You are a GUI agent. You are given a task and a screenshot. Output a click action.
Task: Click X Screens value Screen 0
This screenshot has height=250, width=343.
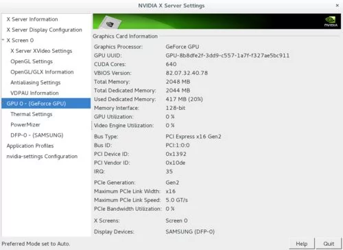[x=176, y=220]
